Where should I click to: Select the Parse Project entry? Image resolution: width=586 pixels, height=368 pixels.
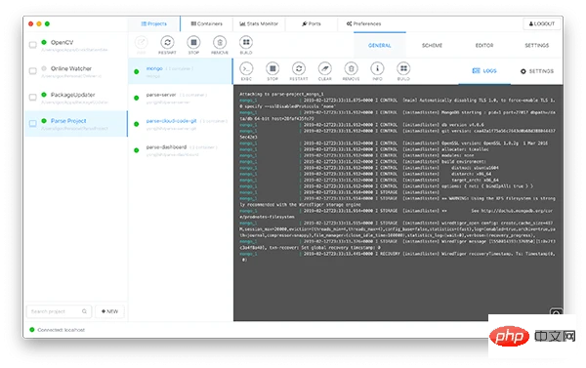click(x=76, y=123)
